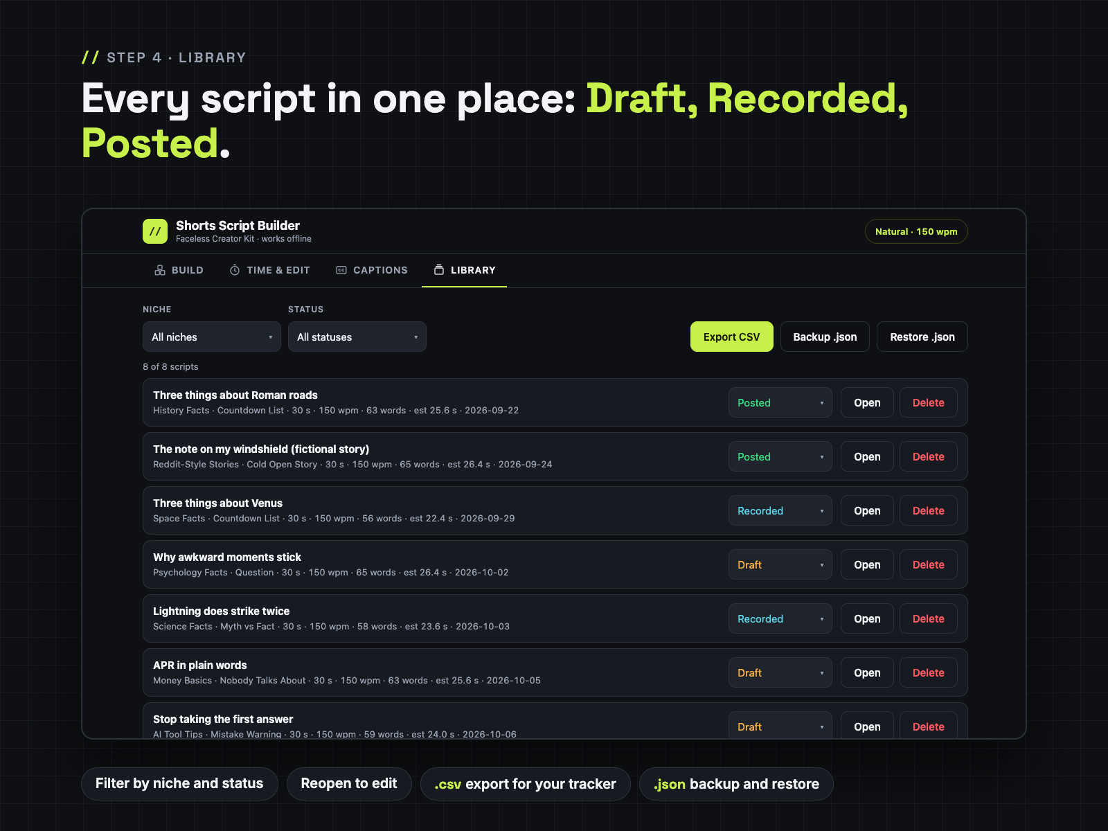Click Export CSV button

point(732,337)
